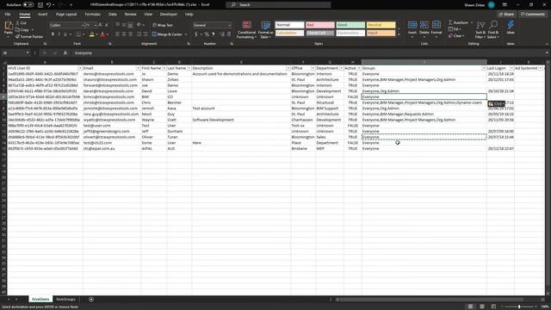Click the Insert cells icon
The height and width of the screenshot is (310, 551).
click(x=412, y=25)
